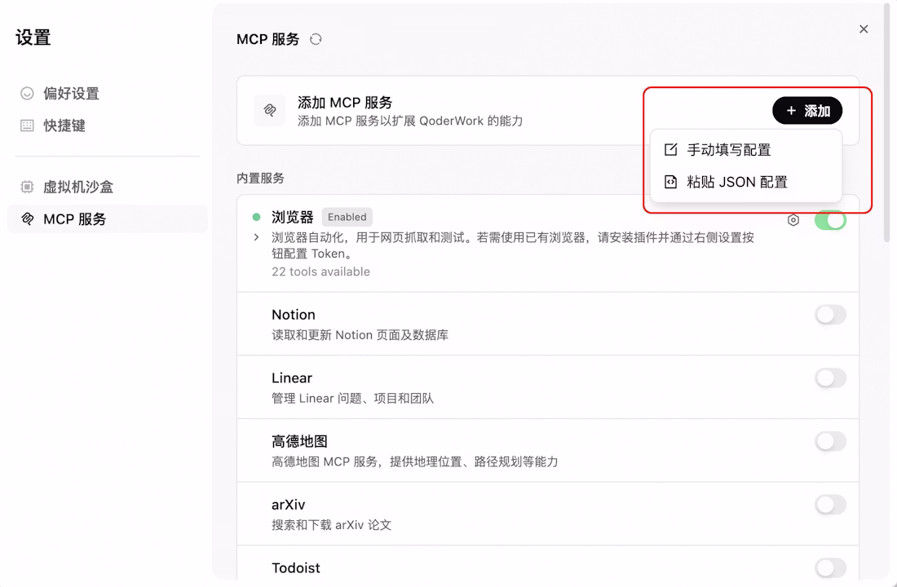Image resolution: width=897 pixels, height=587 pixels.
Task: Click the JSON file icon in the dropdown
Action: [671, 183]
